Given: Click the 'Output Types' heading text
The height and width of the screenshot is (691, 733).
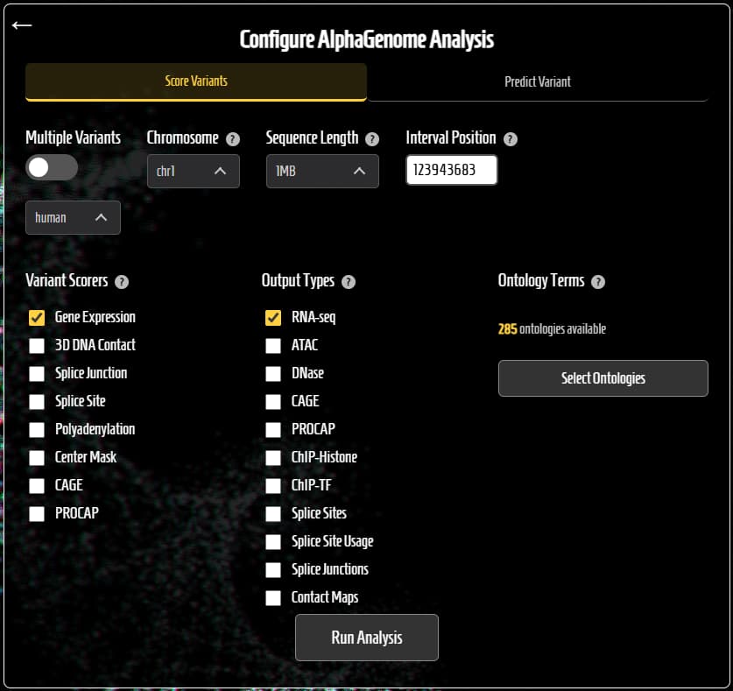Looking at the screenshot, I should (299, 280).
